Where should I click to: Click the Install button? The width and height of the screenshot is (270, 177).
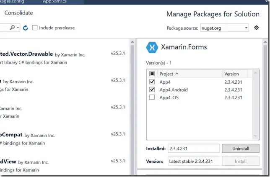(241, 162)
